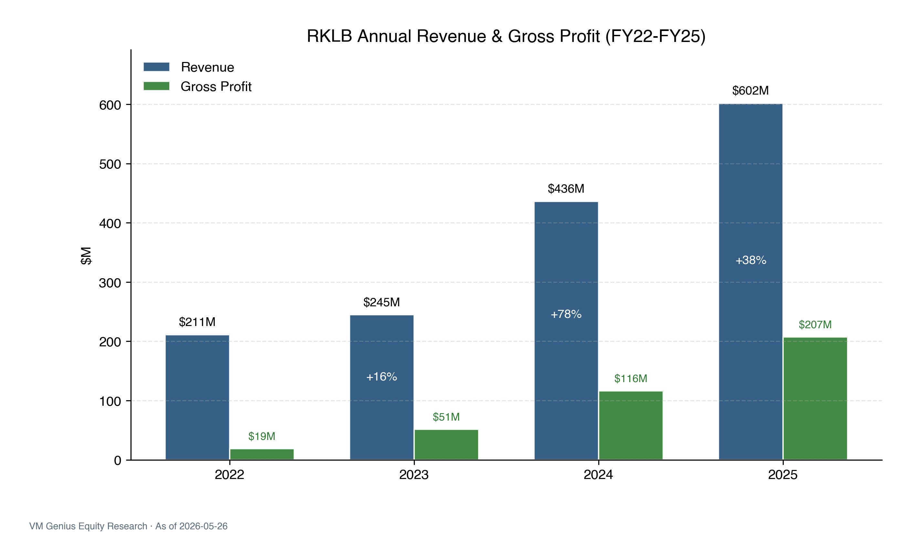911x560 pixels.
Task: Click the '$245M' value label
Action: click(x=382, y=302)
